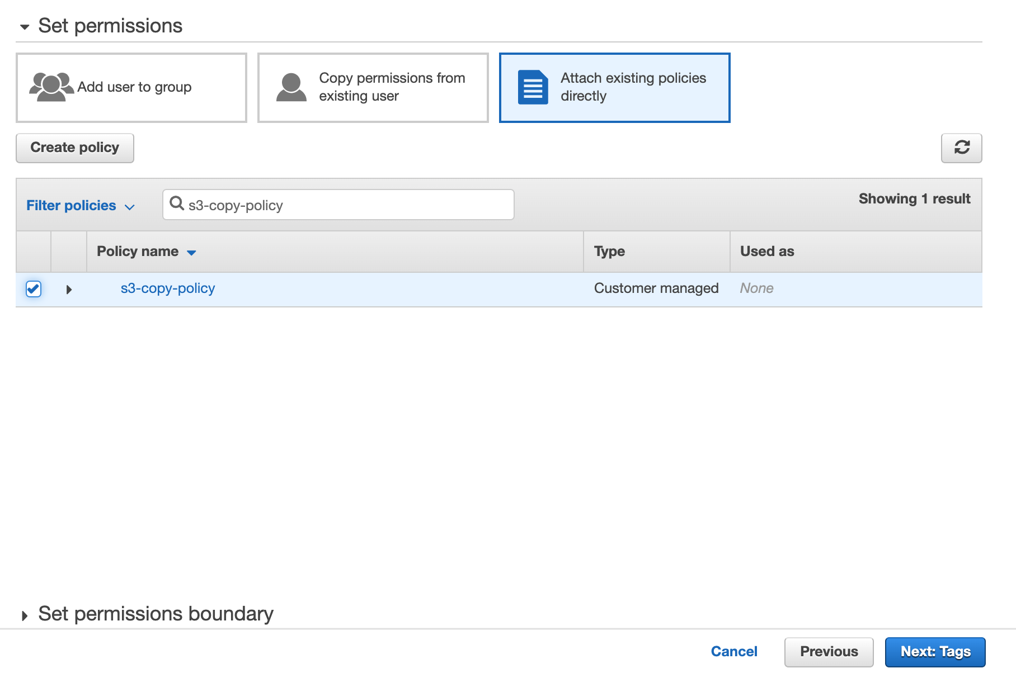Go back with the Previous button
This screenshot has height=673, width=1016.
pos(829,652)
